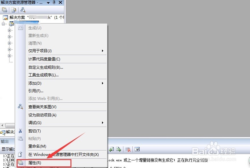The height and width of the screenshot is (168, 250).
Task: Click the Clear All icon in Output toolbar
Action: click(128, 150)
